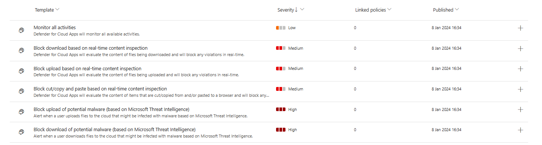Click plus icon for Block upload real-time inspection

tap(520, 69)
